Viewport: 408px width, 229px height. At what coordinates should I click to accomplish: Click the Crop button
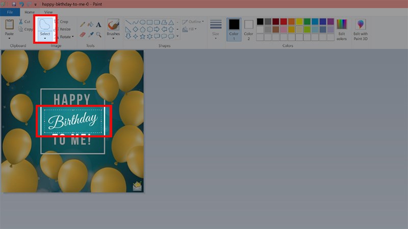pos(62,22)
